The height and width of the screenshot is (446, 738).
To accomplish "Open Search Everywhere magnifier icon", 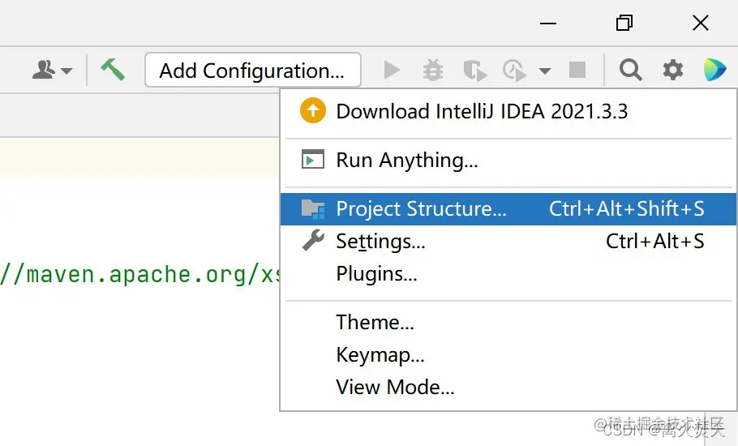I will [630, 70].
